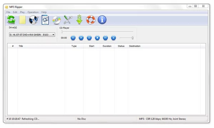Click the green download arrow icon
Image resolution: width=214 pixels, height=128 pixels.
79,20
